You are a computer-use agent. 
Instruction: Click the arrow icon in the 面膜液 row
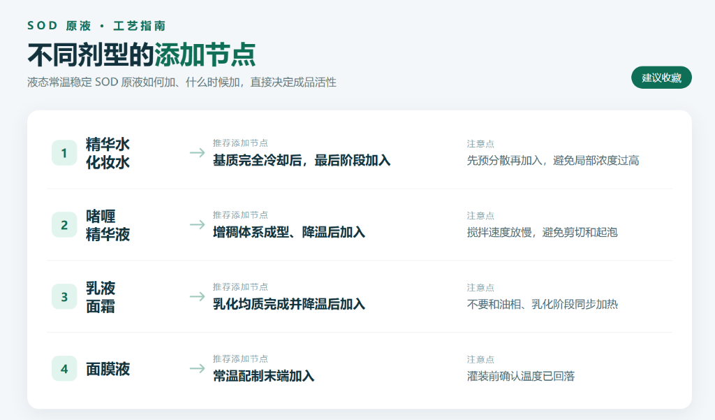pos(198,368)
